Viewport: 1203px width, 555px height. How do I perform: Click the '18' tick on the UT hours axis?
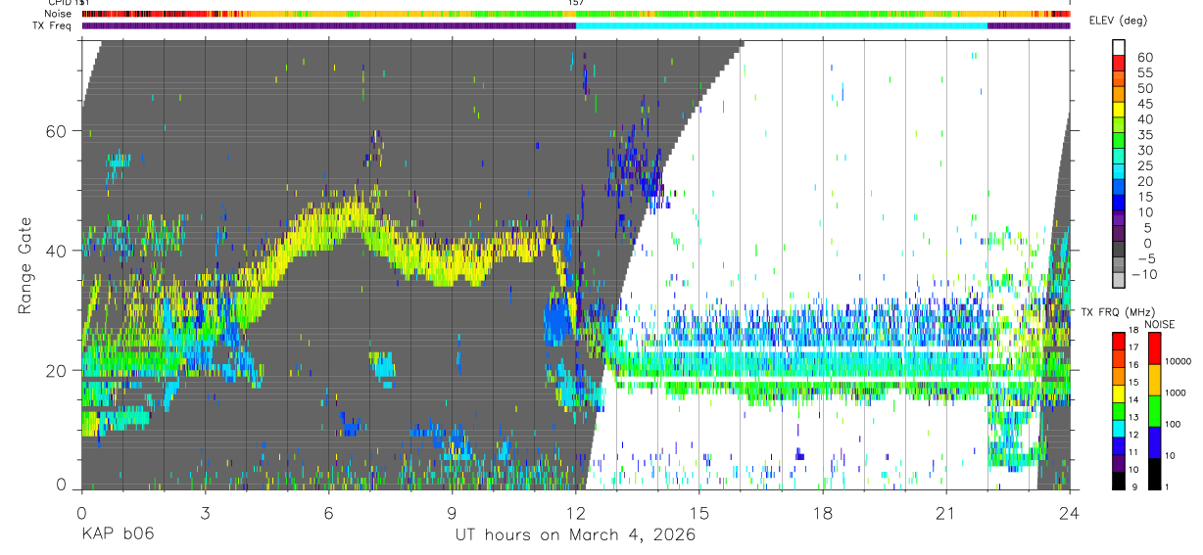(x=823, y=513)
